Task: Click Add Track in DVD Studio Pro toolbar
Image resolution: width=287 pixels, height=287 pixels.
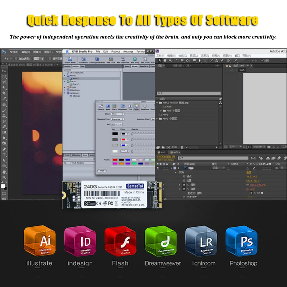Action: coord(111,60)
